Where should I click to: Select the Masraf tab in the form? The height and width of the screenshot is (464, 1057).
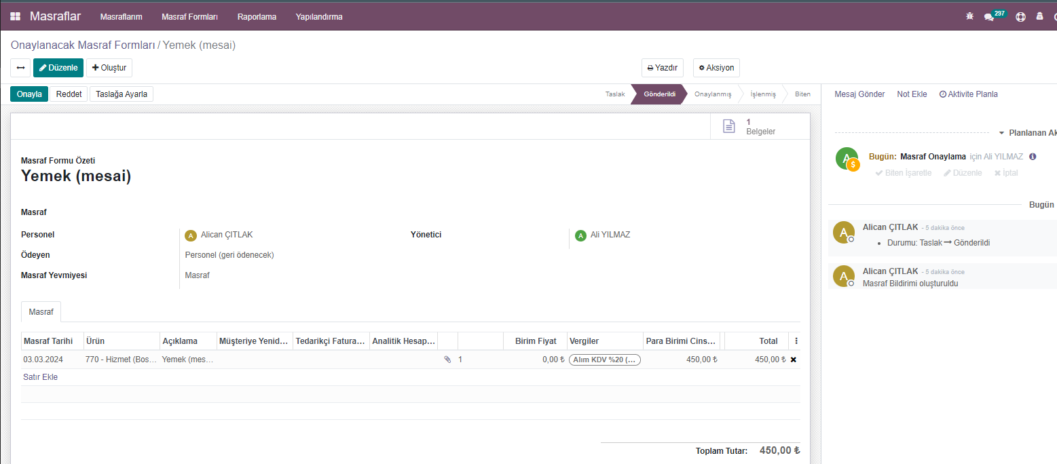(41, 311)
